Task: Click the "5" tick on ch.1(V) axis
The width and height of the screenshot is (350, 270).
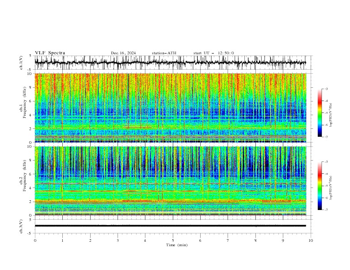Action: (30, 56)
